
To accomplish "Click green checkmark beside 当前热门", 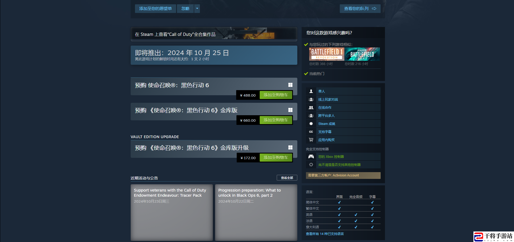I will click(306, 74).
